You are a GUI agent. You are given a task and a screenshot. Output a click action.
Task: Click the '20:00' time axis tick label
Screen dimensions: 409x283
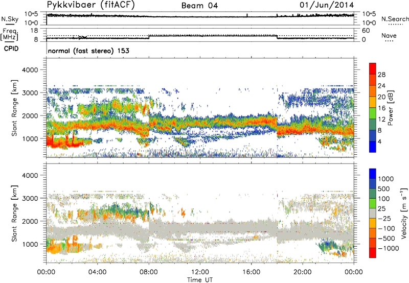[x=303, y=272]
